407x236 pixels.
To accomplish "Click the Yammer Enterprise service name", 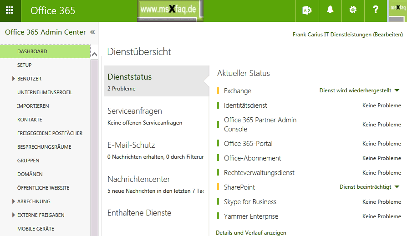I will click(251, 216).
